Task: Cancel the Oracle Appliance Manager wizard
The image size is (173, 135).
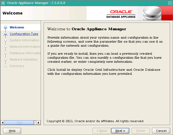Action: [x=161, y=131]
